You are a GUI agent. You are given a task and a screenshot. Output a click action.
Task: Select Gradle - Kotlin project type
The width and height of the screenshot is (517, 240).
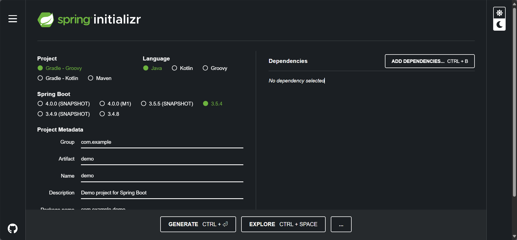(58, 78)
